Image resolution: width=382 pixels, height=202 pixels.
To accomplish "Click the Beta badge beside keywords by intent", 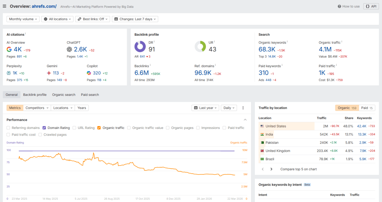I will [307, 185].
